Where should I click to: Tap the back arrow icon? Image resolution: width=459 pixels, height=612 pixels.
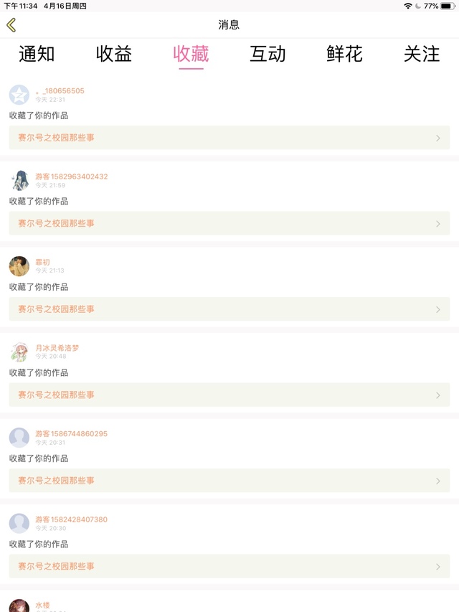[x=11, y=25]
